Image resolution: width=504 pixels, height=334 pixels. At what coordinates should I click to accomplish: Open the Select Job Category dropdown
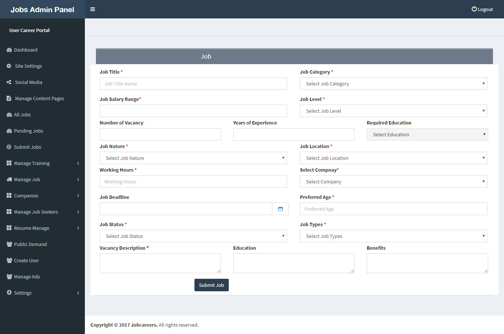pyautogui.click(x=393, y=84)
